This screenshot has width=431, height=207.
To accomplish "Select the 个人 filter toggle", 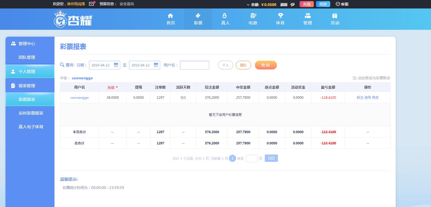I will pos(225,65).
